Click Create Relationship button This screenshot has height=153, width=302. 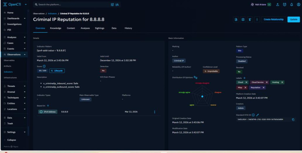[273, 20]
